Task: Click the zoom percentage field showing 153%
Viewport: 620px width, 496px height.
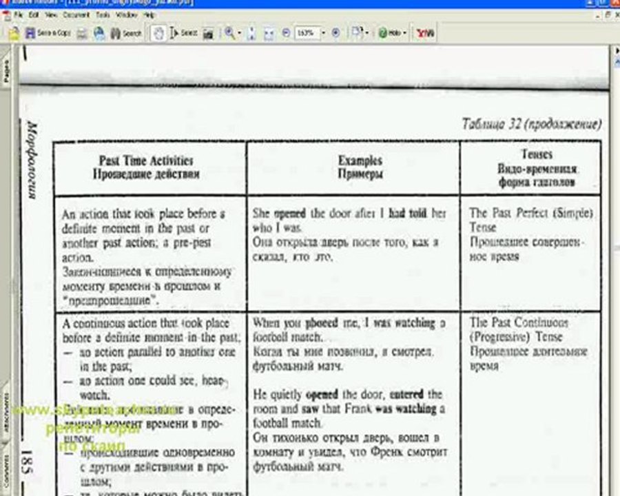Action: (307, 33)
